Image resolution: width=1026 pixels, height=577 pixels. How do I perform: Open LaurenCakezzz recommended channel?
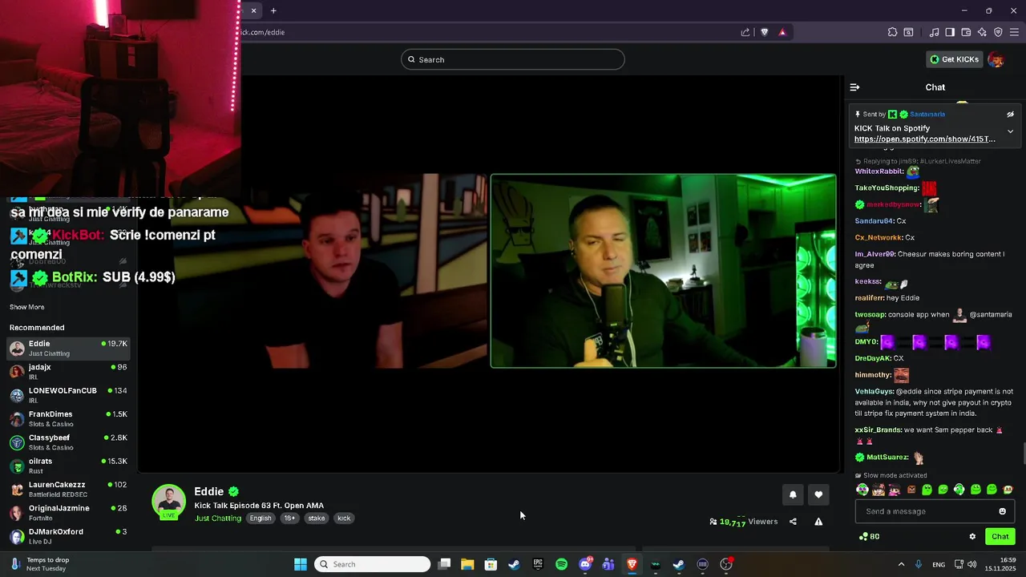click(x=69, y=489)
